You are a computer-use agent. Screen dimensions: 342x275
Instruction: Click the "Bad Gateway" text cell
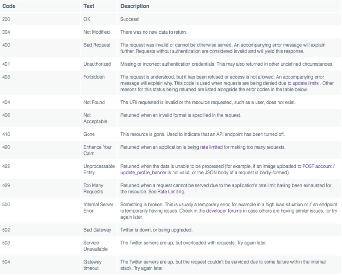click(97, 230)
